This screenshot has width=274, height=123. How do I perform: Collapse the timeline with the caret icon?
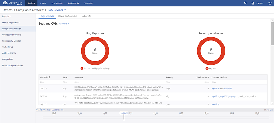pyautogui.click(x=44, y=110)
